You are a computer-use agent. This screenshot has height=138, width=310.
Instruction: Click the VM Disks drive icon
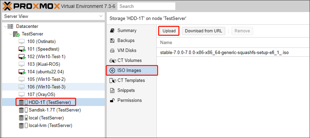click(112, 51)
